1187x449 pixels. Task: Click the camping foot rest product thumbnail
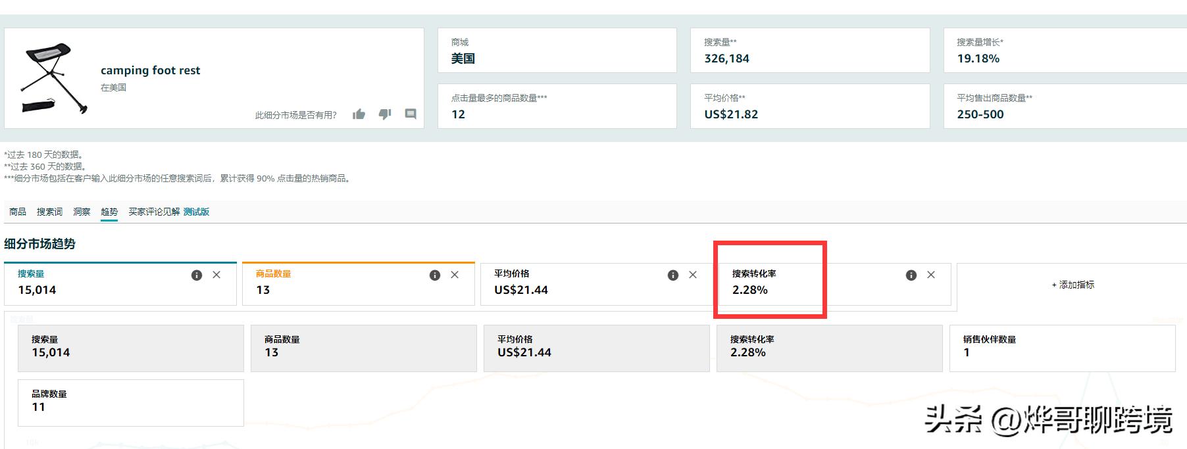(51, 78)
